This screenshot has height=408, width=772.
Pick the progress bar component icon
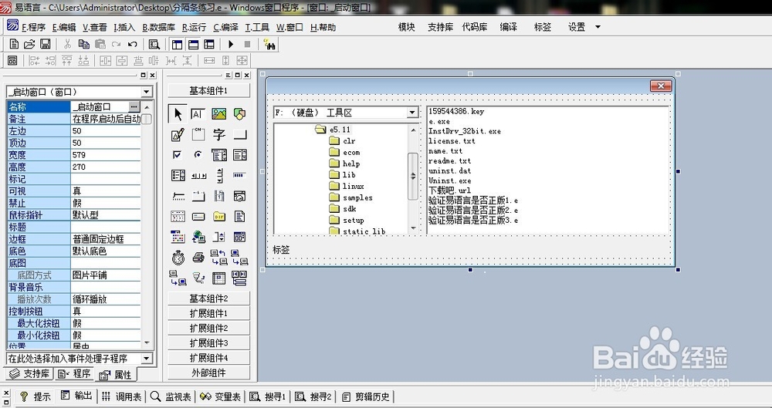[240, 175]
